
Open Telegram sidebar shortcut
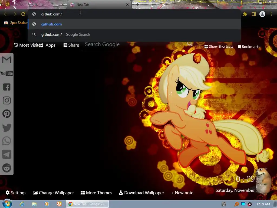[7, 154]
